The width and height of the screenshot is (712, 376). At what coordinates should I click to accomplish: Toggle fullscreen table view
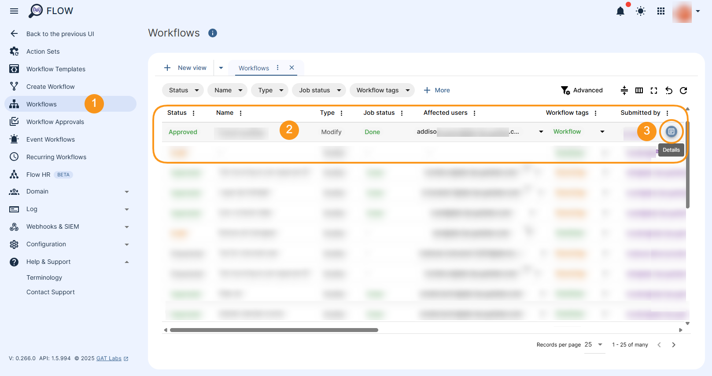click(x=654, y=91)
